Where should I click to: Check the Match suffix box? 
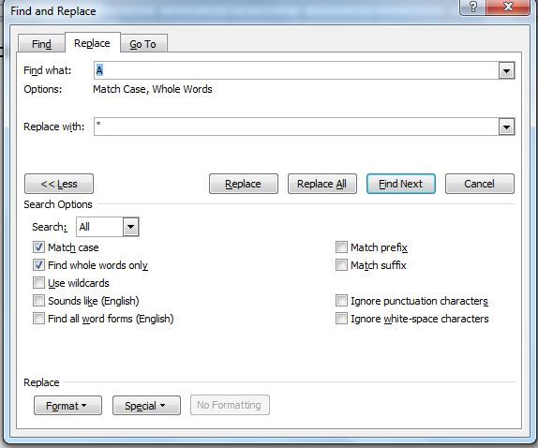341,265
